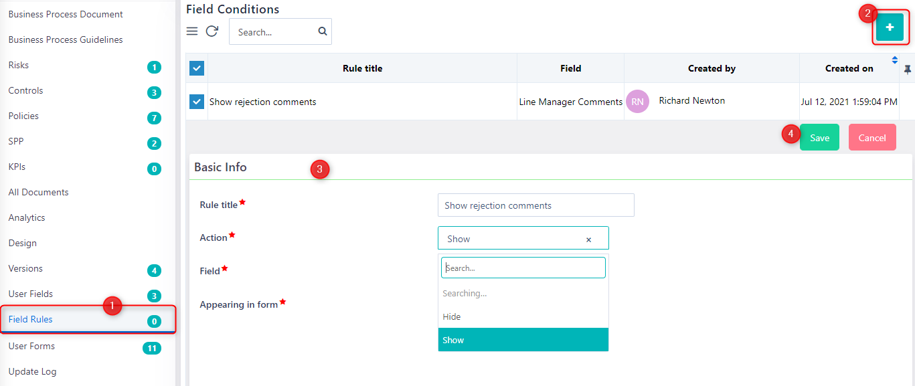Click the Save button
Screen dimensions: 915x386
819,136
